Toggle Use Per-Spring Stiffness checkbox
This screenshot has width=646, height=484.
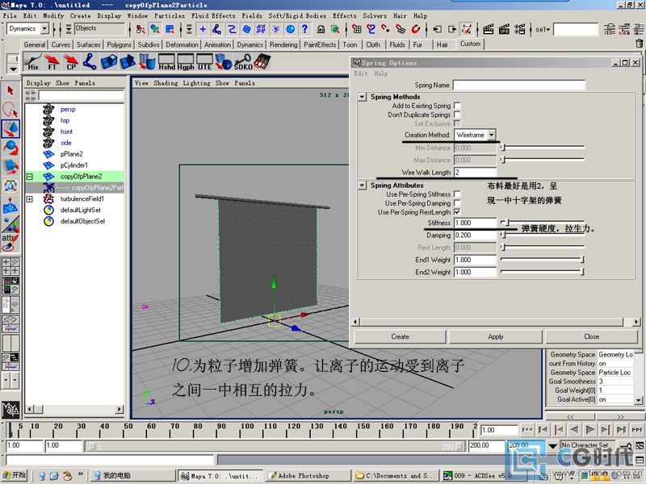(x=457, y=194)
